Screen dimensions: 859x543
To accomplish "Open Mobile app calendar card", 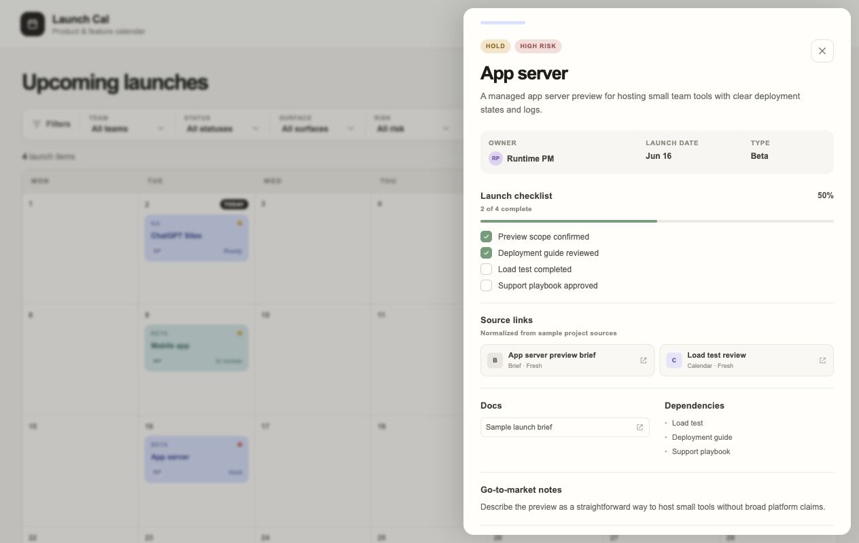I will pos(196,348).
